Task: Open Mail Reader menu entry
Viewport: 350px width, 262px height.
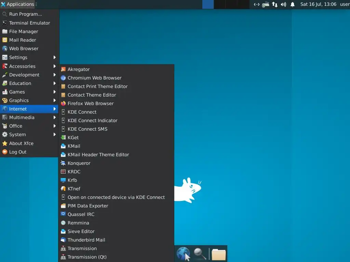Action: pos(29,40)
